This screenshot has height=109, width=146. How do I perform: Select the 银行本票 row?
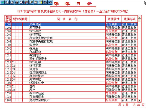(x=71, y=66)
